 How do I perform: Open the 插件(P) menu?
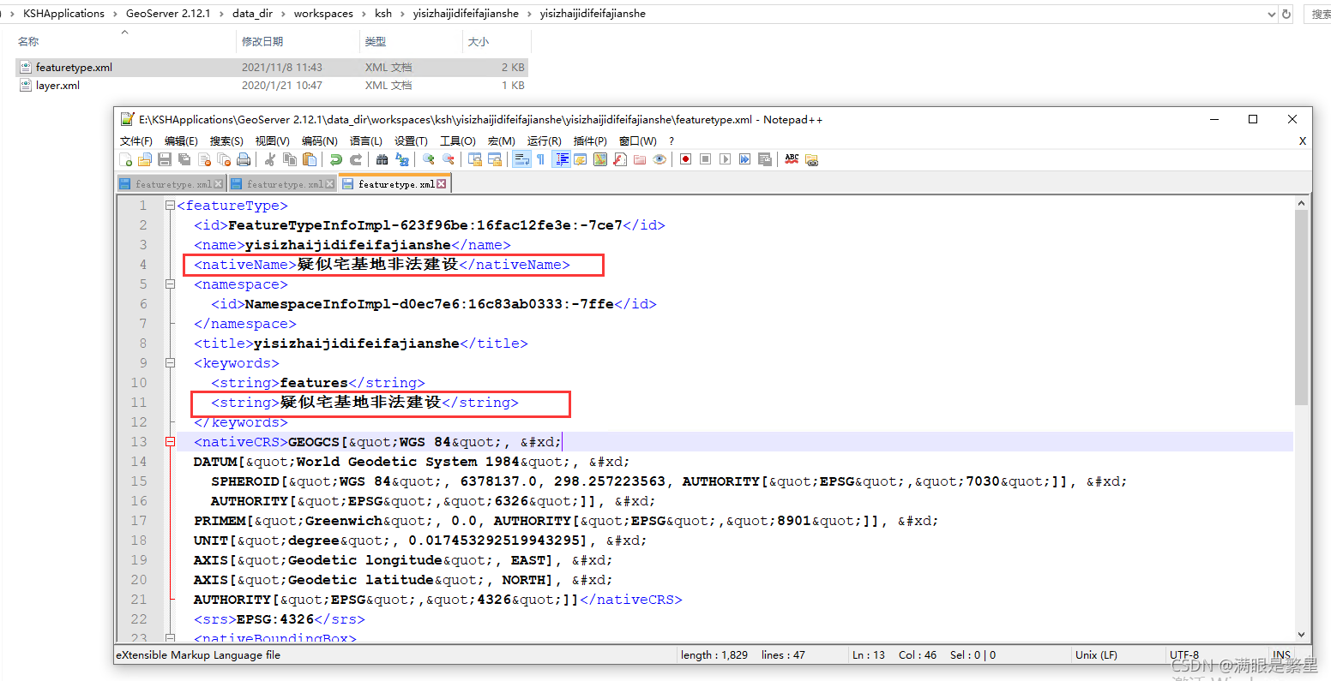click(x=590, y=140)
